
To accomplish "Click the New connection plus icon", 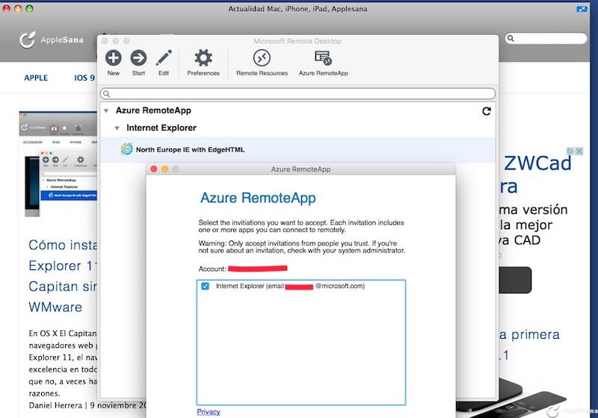I will pos(114,58).
